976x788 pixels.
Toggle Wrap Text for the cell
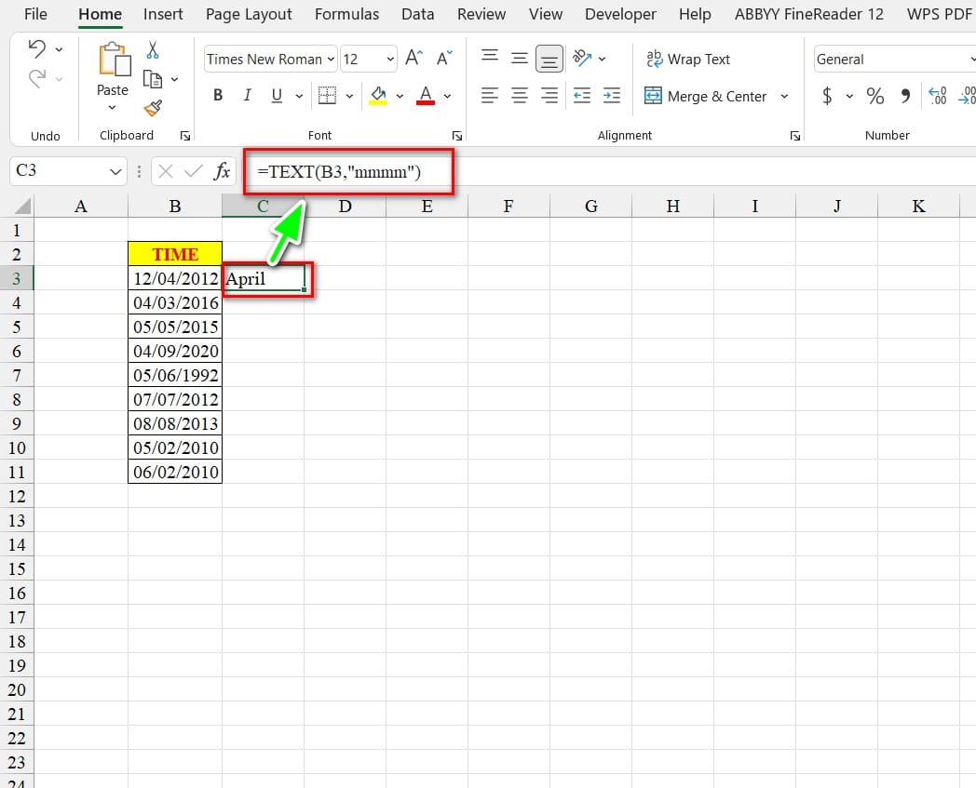[688, 59]
